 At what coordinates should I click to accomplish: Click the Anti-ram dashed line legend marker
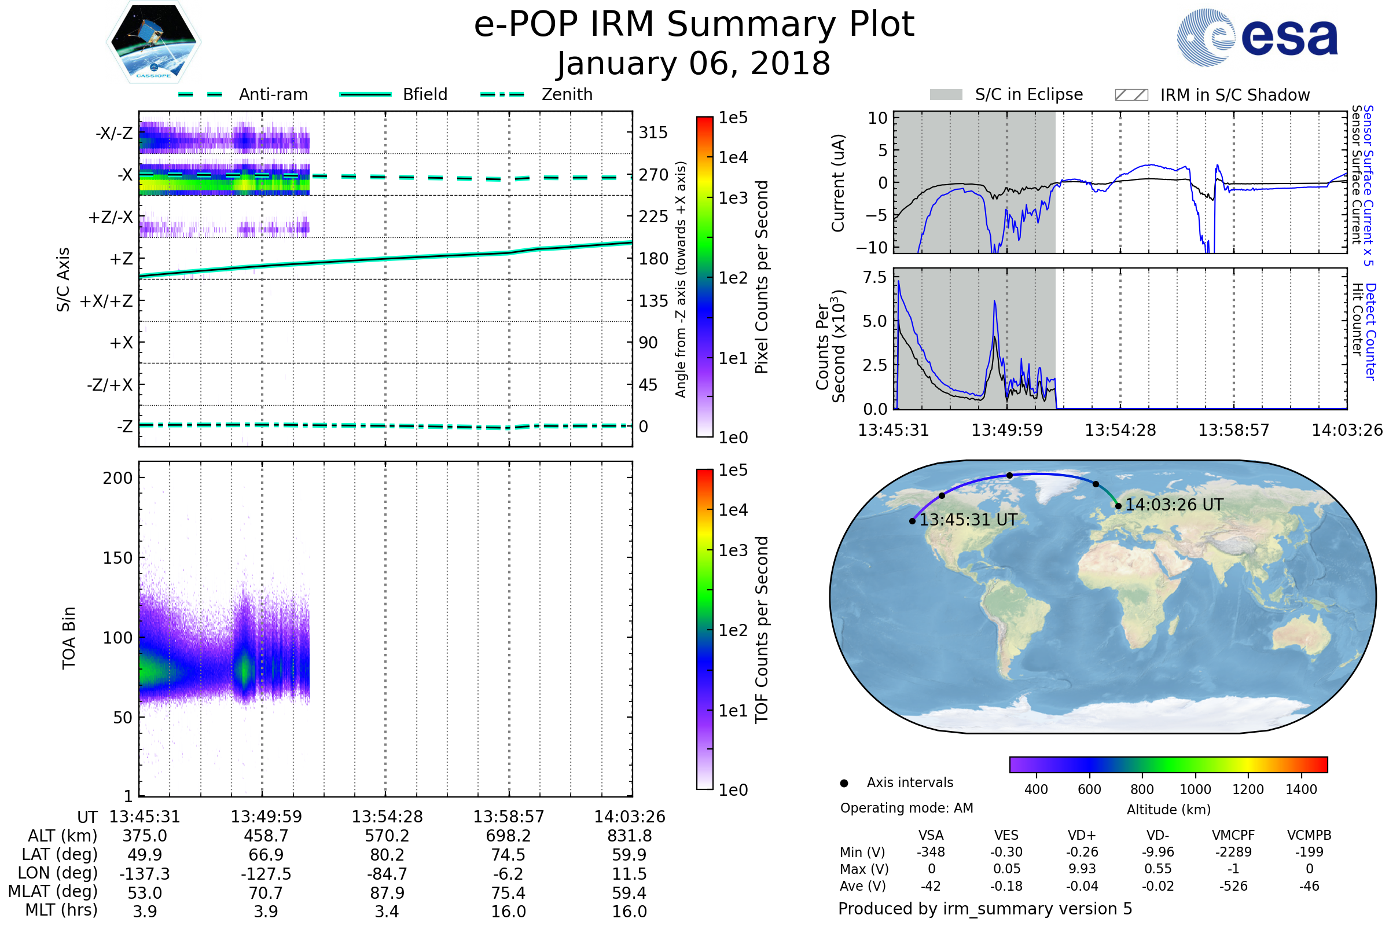coord(200,94)
